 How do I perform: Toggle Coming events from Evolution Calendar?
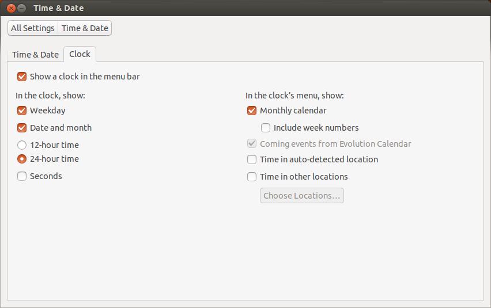[252, 144]
